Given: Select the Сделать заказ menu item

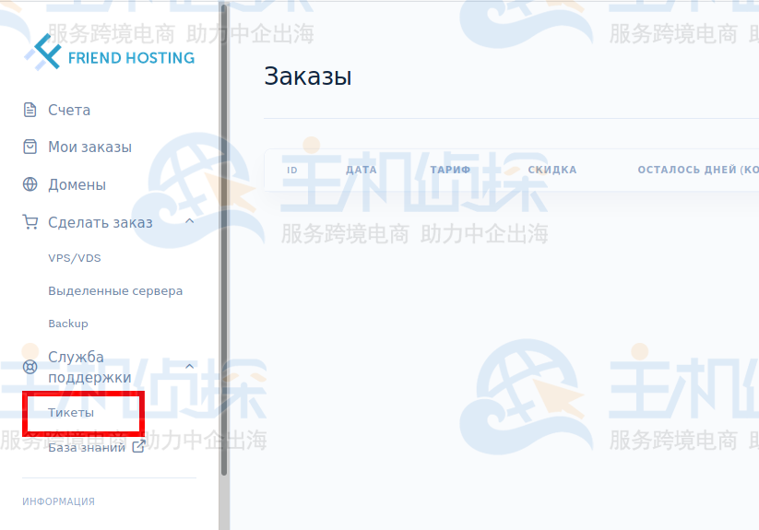Looking at the screenshot, I should pyautogui.click(x=101, y=222).
